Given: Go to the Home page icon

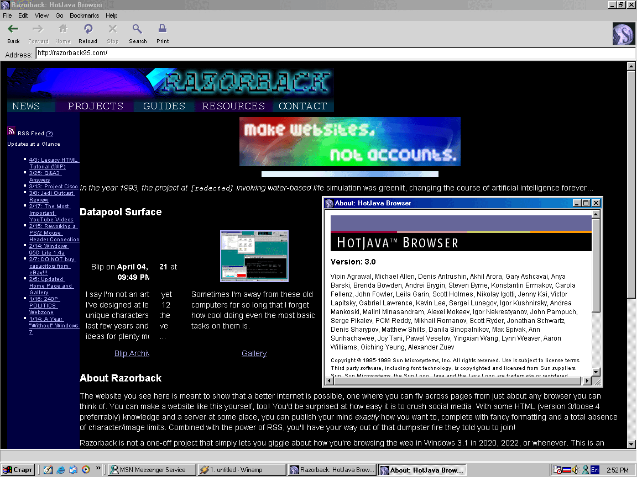Looking at the screenshot, I should pos(63,29).
